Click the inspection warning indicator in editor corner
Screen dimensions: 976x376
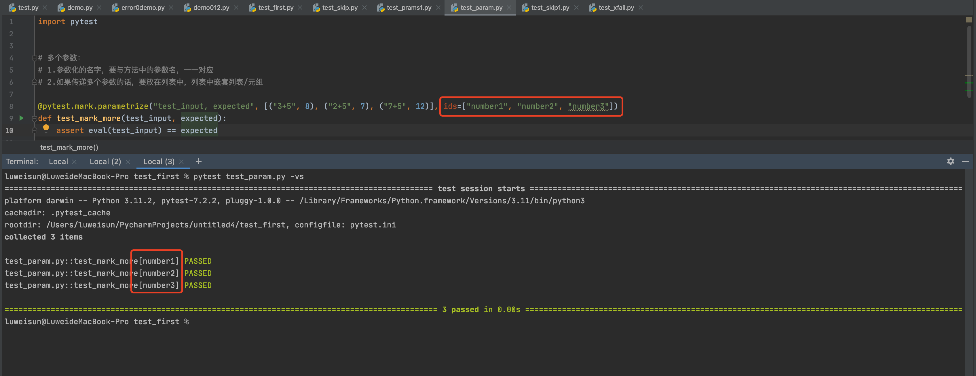969,19
